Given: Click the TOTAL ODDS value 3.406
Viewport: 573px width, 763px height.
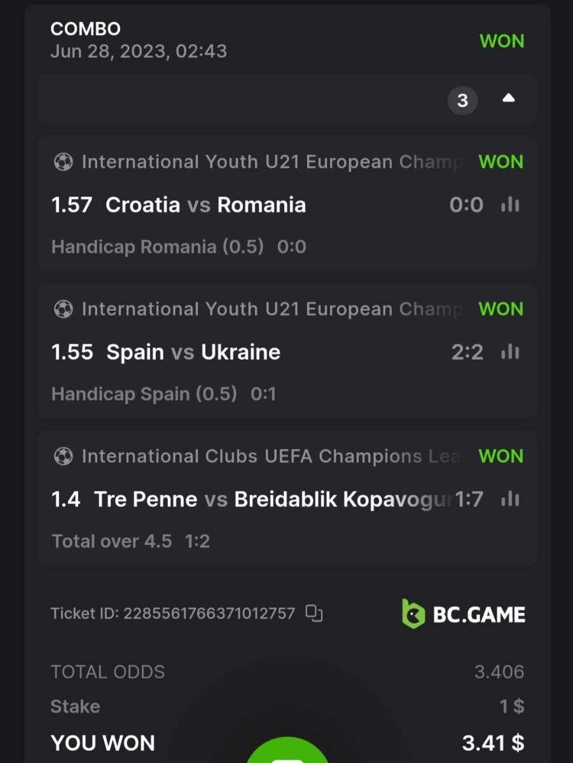Looking at the screenshot, I should click(499, 672).
